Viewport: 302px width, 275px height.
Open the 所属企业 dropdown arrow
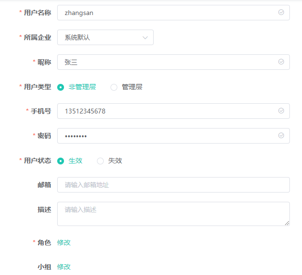[145, 37]
